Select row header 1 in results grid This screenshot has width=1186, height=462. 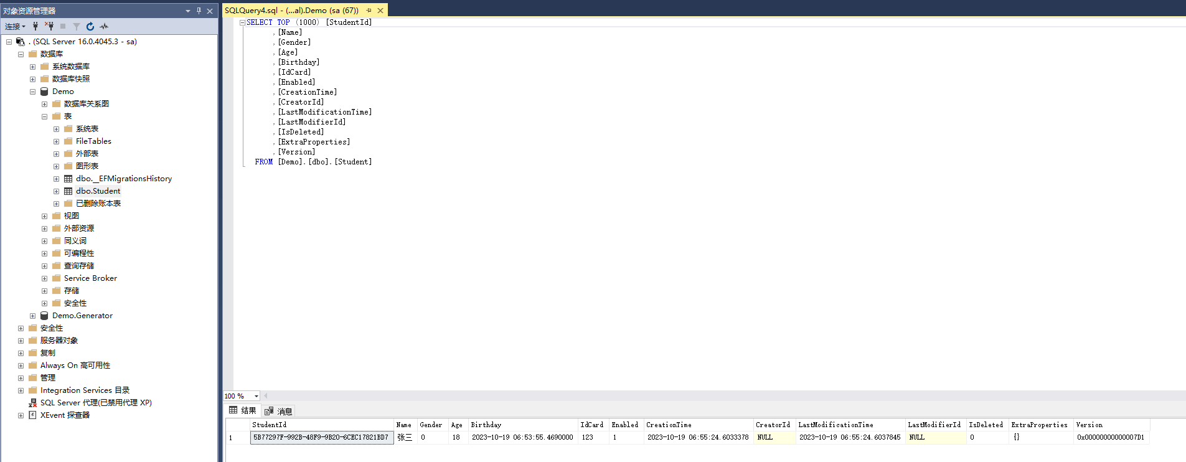tap(237, 437)
